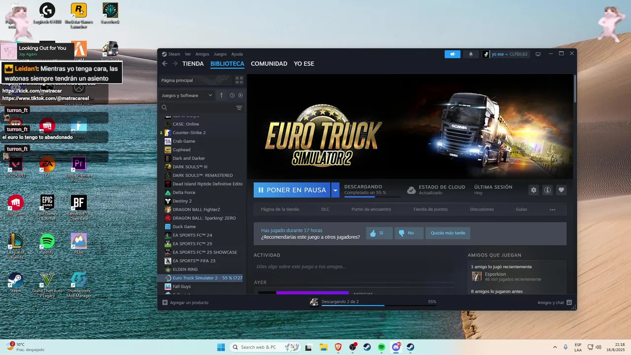The width and height of the screenshot is (631, 355).
Task: Click the activity comment box
Action: (x=354, y=266)
